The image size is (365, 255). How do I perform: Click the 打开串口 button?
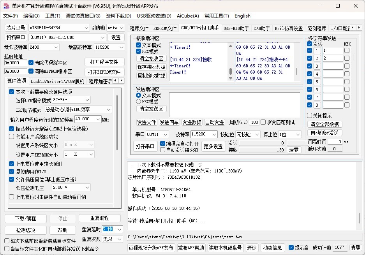[x=145, y=146]
